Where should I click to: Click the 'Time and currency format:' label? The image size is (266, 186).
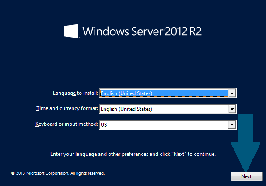[67, 108]
